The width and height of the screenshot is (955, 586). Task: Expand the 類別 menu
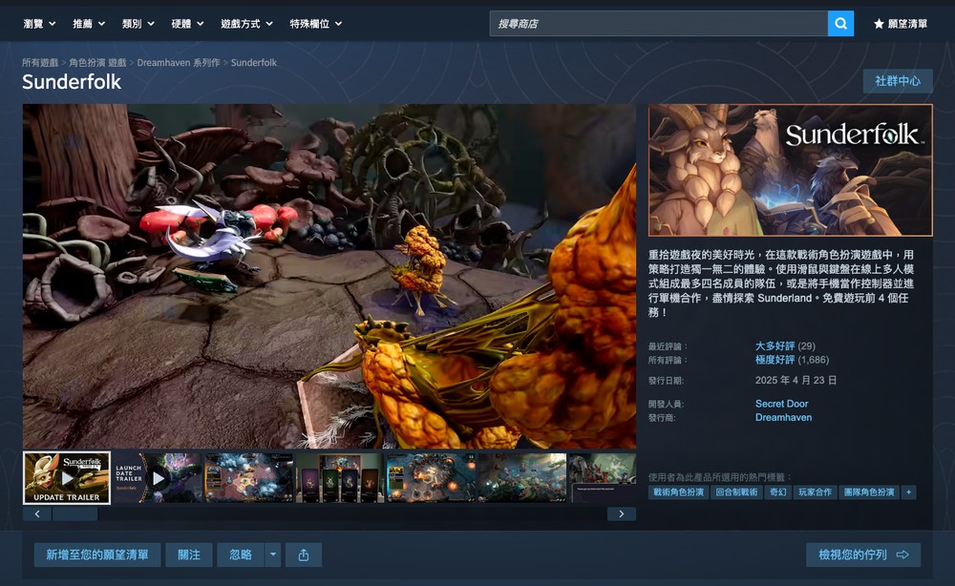138,24
